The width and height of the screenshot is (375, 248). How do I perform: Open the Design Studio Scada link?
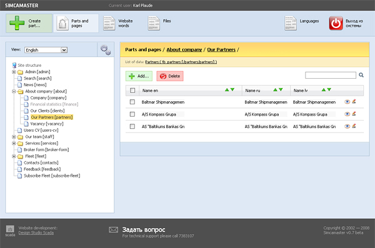click(x=36, y=232)
